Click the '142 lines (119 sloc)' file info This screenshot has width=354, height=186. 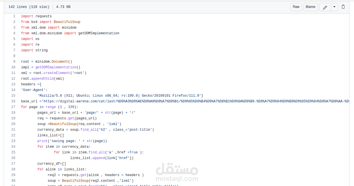point(29,7)
